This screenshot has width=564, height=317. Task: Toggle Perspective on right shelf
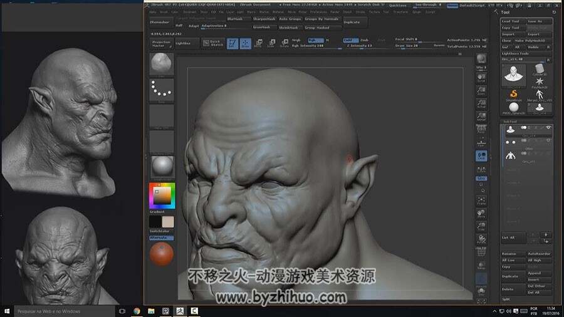[481, 130]
